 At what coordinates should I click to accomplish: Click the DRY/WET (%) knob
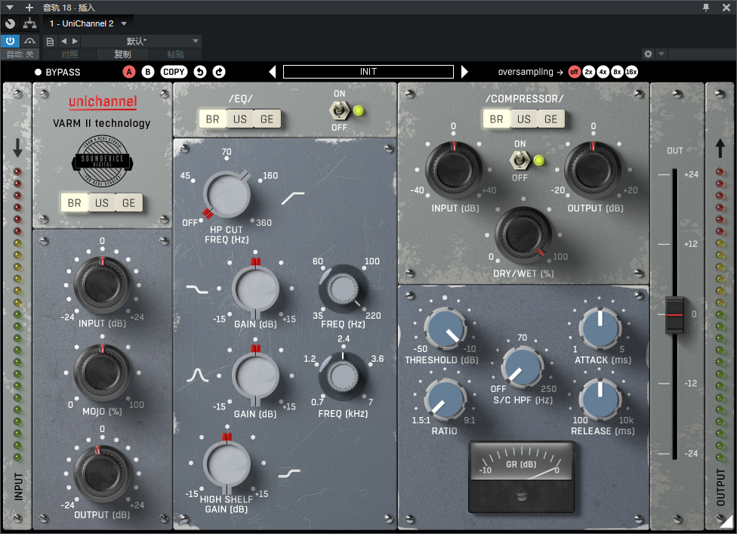coord(523,235)
